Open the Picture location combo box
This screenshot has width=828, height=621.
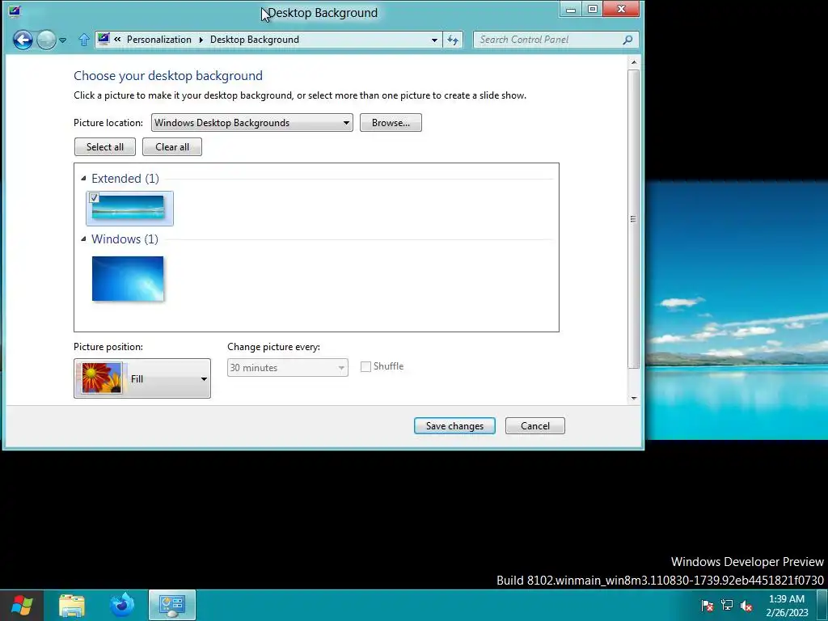[252, 123]
